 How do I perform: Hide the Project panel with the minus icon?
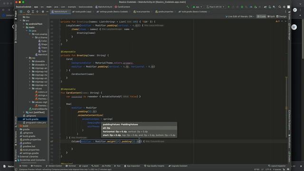[47, 11]
